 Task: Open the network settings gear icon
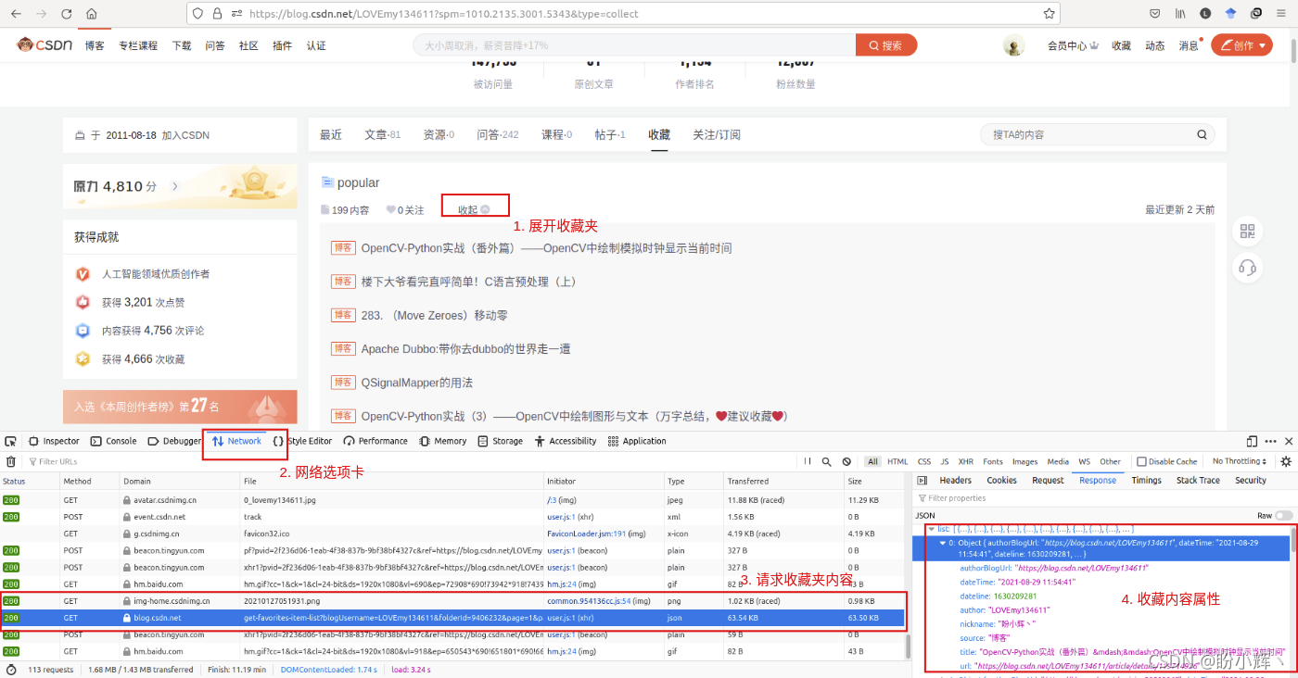pyautogui.click(x=1286, y=461)
